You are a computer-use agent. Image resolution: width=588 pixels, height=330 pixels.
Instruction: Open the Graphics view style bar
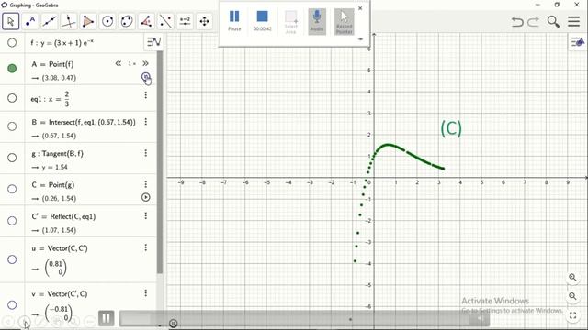tap(578, 42)
